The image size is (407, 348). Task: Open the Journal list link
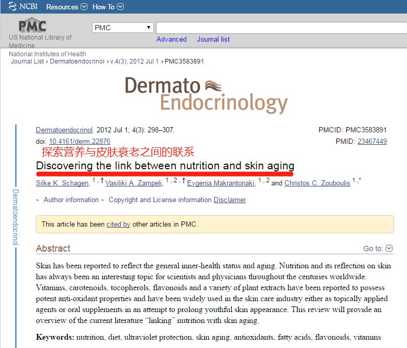(x=213, y=39)
